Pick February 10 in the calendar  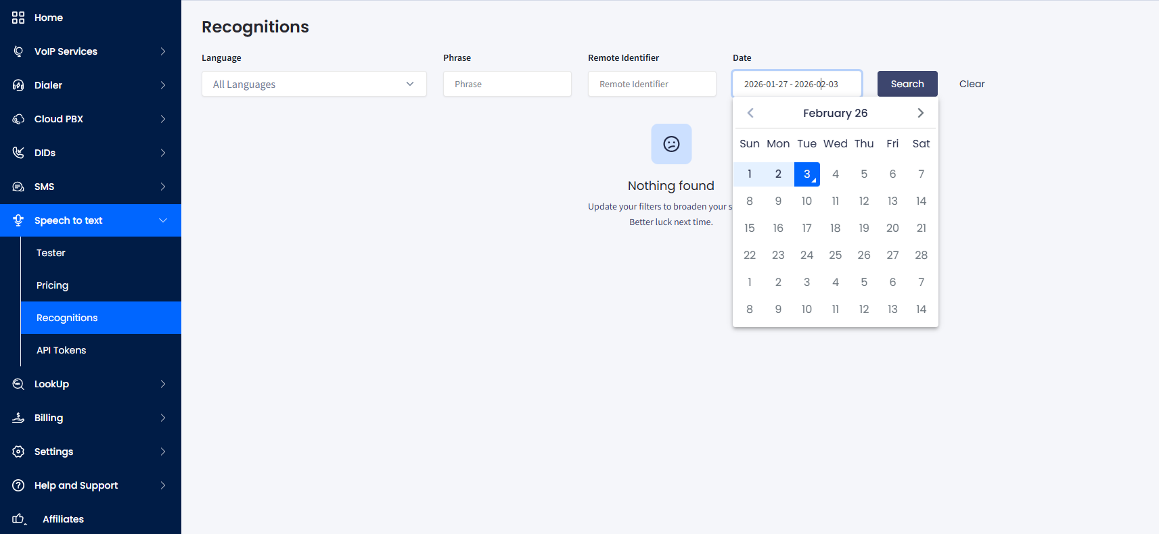[x=806, y=201]
